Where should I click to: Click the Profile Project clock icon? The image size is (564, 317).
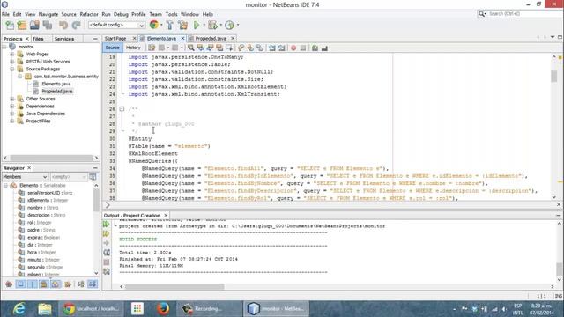[229, 26]
